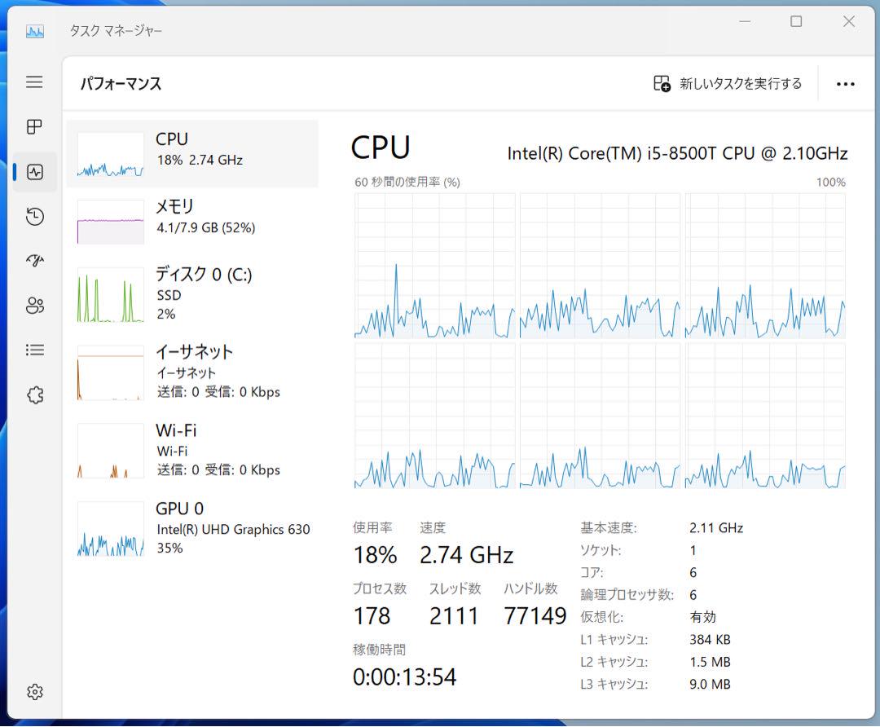Click the bottom-left core usage graph

(435, 416)
